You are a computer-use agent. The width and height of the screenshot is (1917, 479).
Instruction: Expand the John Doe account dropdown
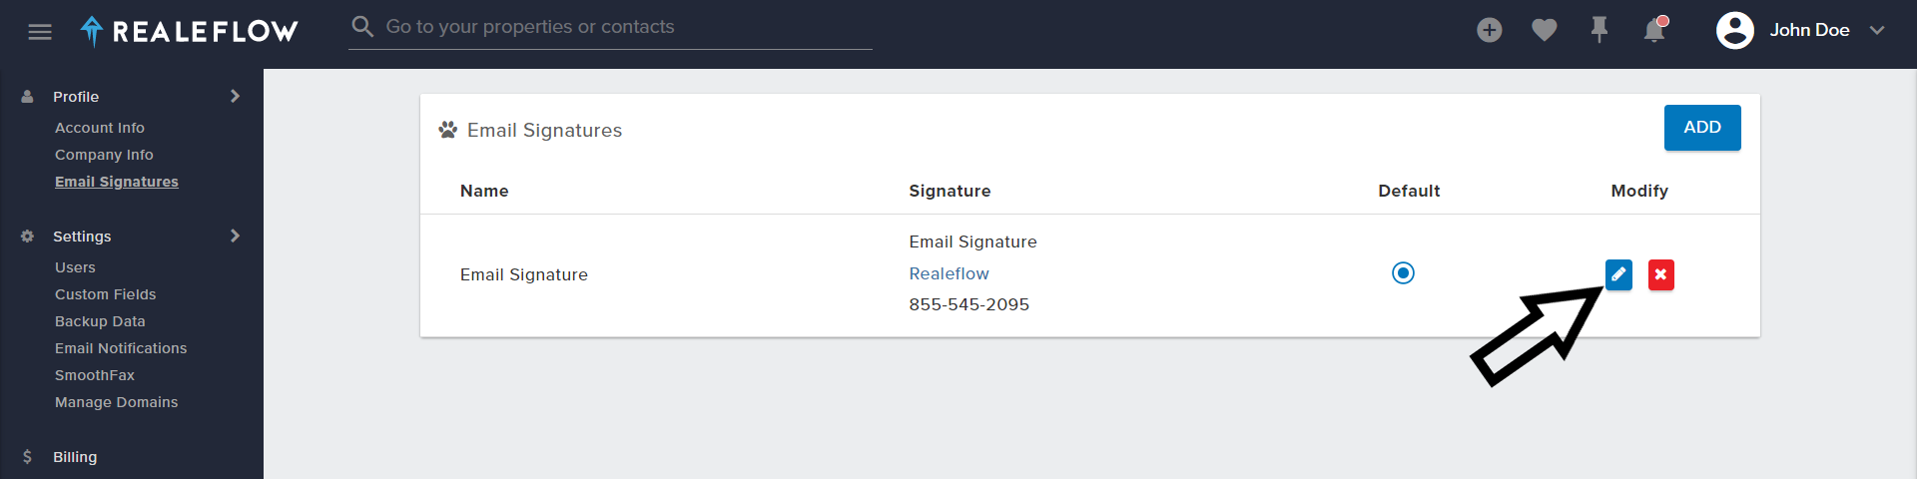[1877, 30]
